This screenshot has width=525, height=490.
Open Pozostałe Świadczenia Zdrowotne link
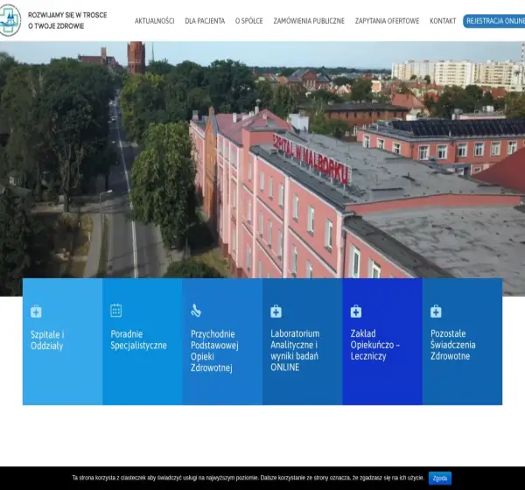coord(453,345)
